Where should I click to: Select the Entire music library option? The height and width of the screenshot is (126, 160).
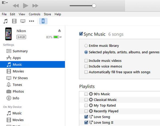pyautogui.click(x=86, y=46)
